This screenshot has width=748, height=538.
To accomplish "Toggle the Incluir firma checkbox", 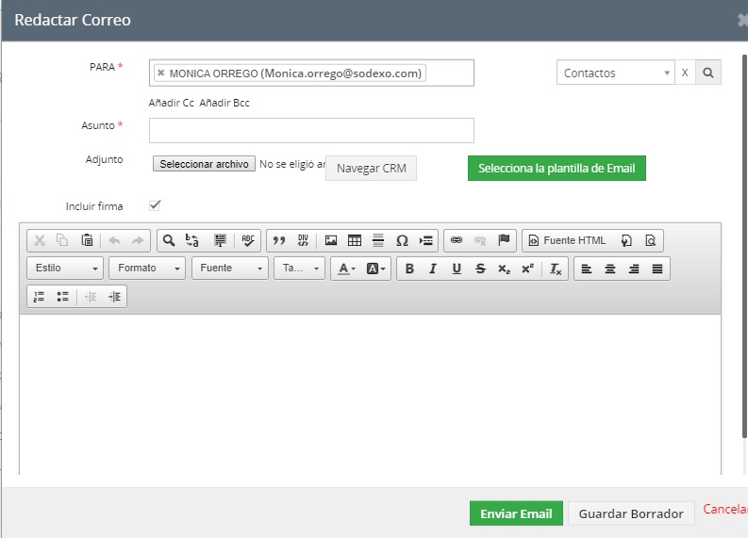I will (x=155, y=205).
